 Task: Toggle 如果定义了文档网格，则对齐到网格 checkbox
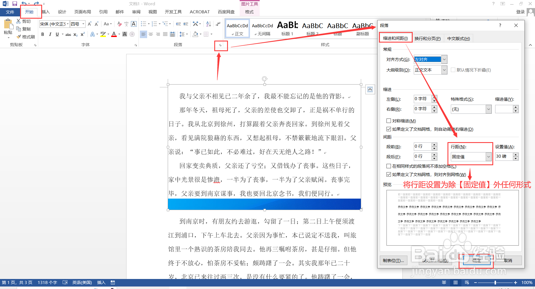[x=389, y=174]
